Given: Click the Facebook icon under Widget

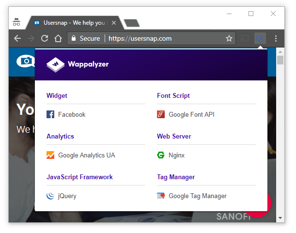Looking at the screenshot, I should pos(50,114).
